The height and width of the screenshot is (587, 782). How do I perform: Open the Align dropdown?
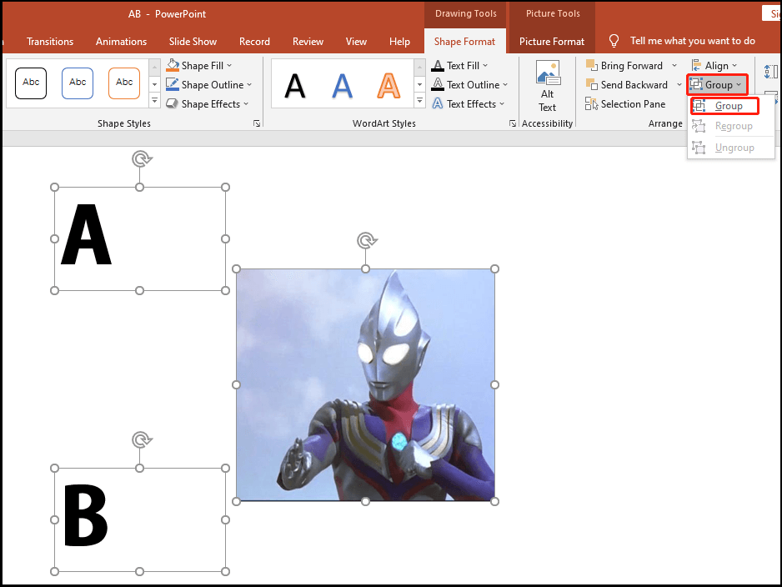(714, 65)
